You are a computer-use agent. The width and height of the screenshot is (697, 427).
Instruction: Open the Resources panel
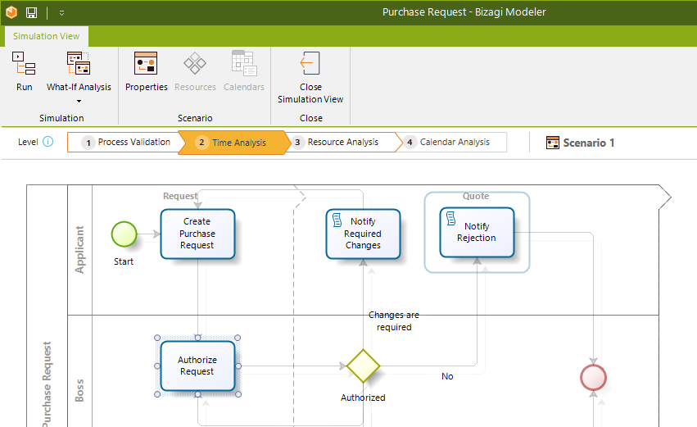pyautogui.click(x=195, y=71)
